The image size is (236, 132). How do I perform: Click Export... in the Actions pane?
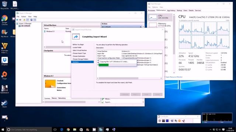(108, 102)
